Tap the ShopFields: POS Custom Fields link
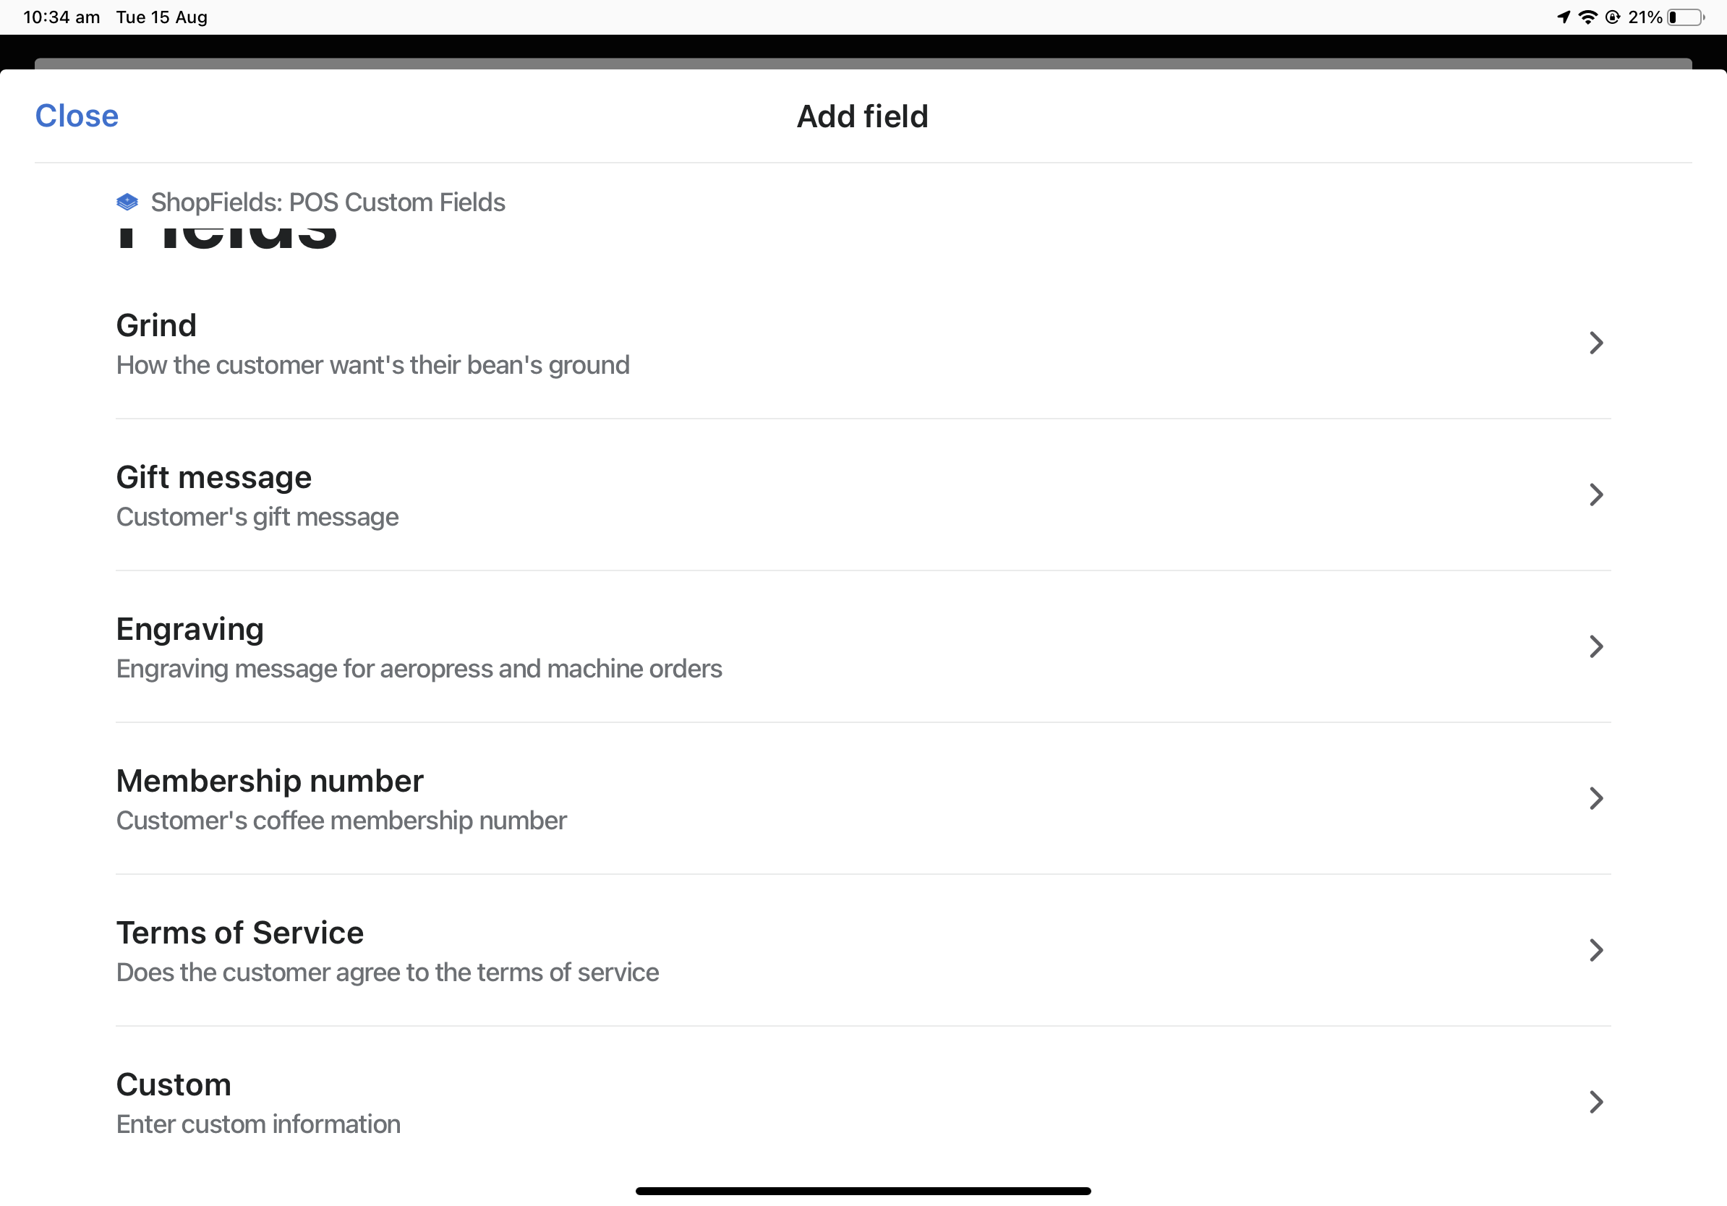The image size is (1727, 1206). (328, 202)
